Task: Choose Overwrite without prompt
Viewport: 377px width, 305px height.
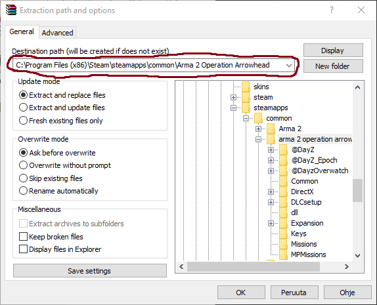Action: coord(65,165)
